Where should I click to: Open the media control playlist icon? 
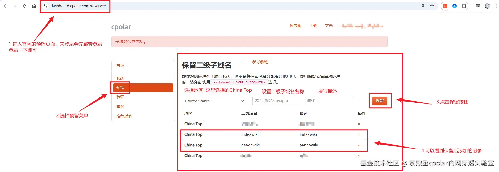pos(478,6)
